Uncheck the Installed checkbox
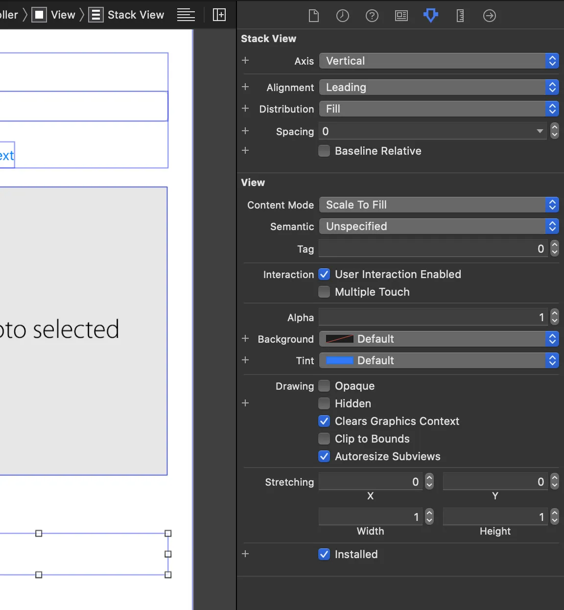564x610 pixels. pos(324,554)
